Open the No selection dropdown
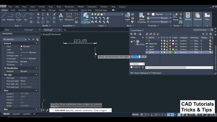 [15, 39]
